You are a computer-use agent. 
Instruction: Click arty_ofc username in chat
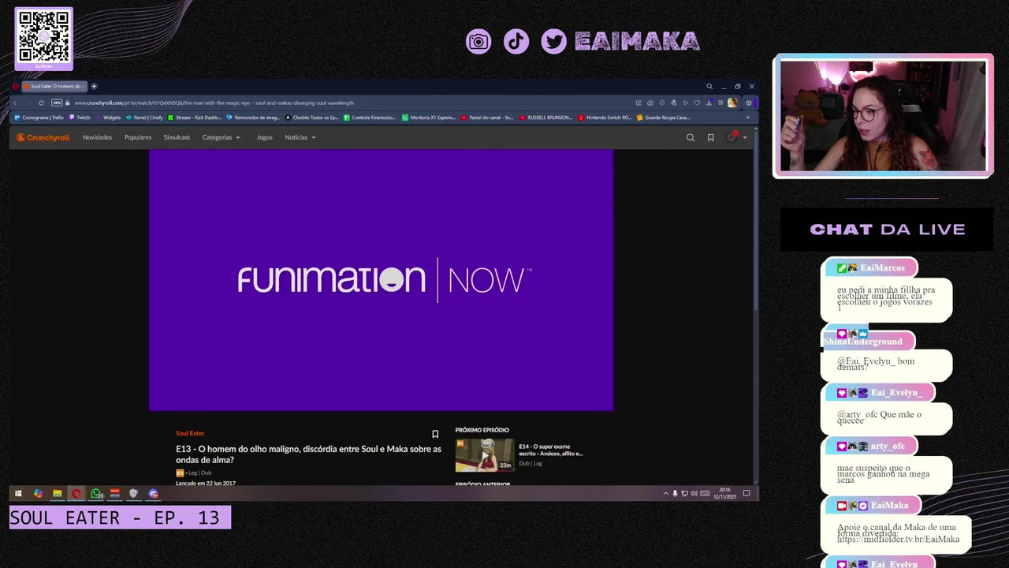(x=888, y=447)
